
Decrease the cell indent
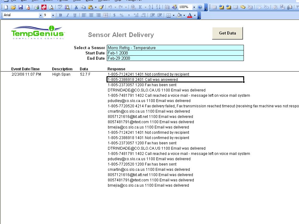(152, 15)
